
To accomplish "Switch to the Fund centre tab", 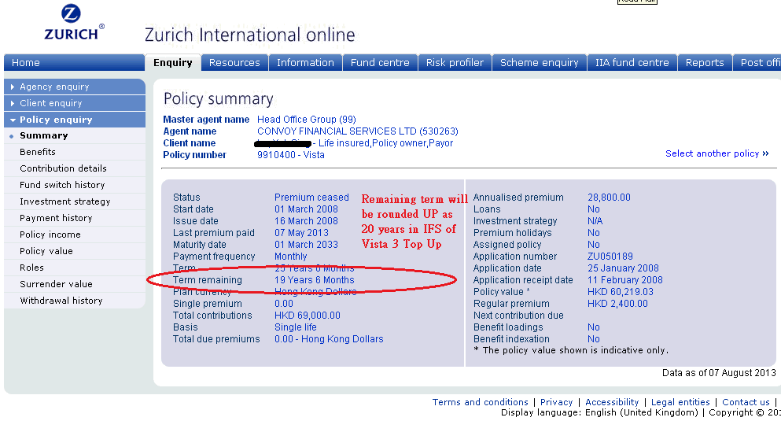I will coord(380,63).
